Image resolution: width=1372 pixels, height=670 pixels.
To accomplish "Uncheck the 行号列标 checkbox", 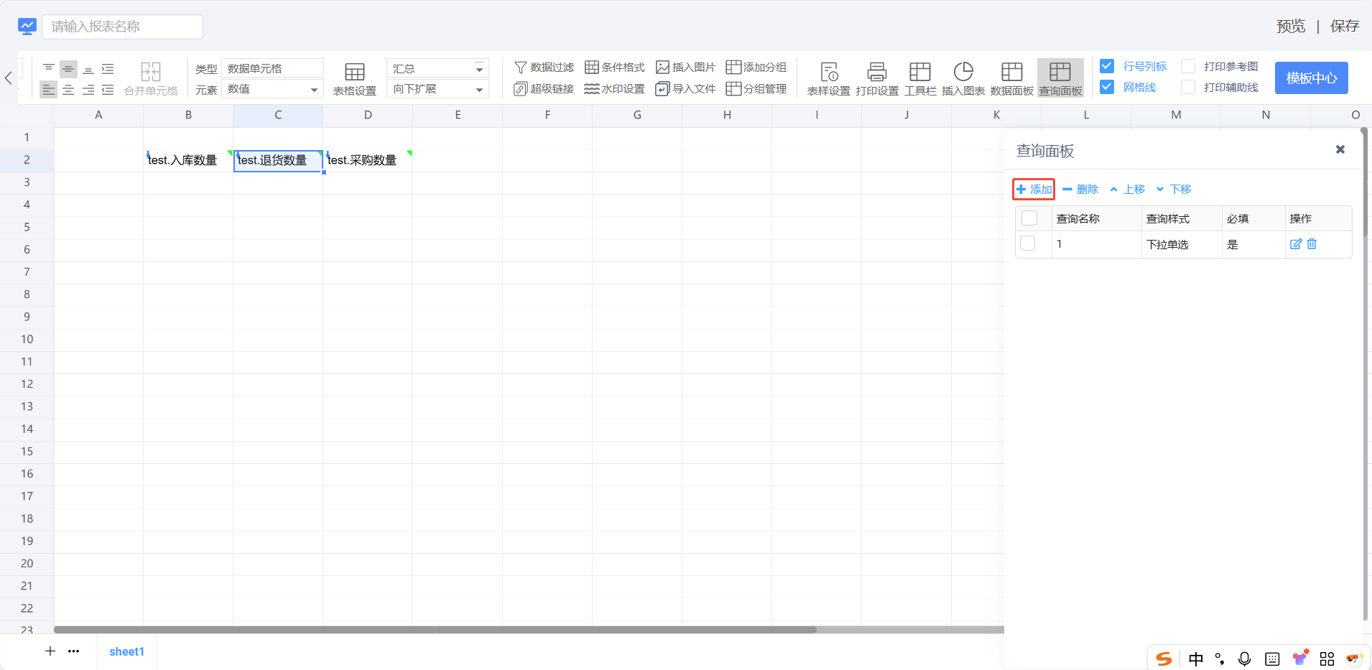I will pyautogui.click(x=1107, y=66).
